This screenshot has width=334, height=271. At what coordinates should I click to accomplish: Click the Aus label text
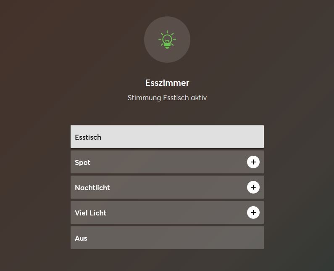81,238
